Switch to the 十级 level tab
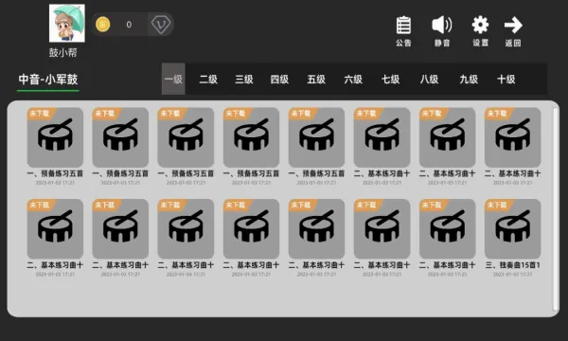The width and height of the screenshot is (568, 341). [x=506, y=79]
